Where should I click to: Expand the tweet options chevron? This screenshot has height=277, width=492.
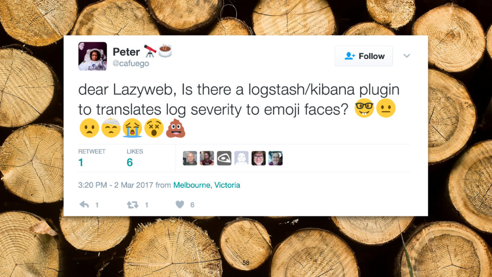[x=406, y=56]
